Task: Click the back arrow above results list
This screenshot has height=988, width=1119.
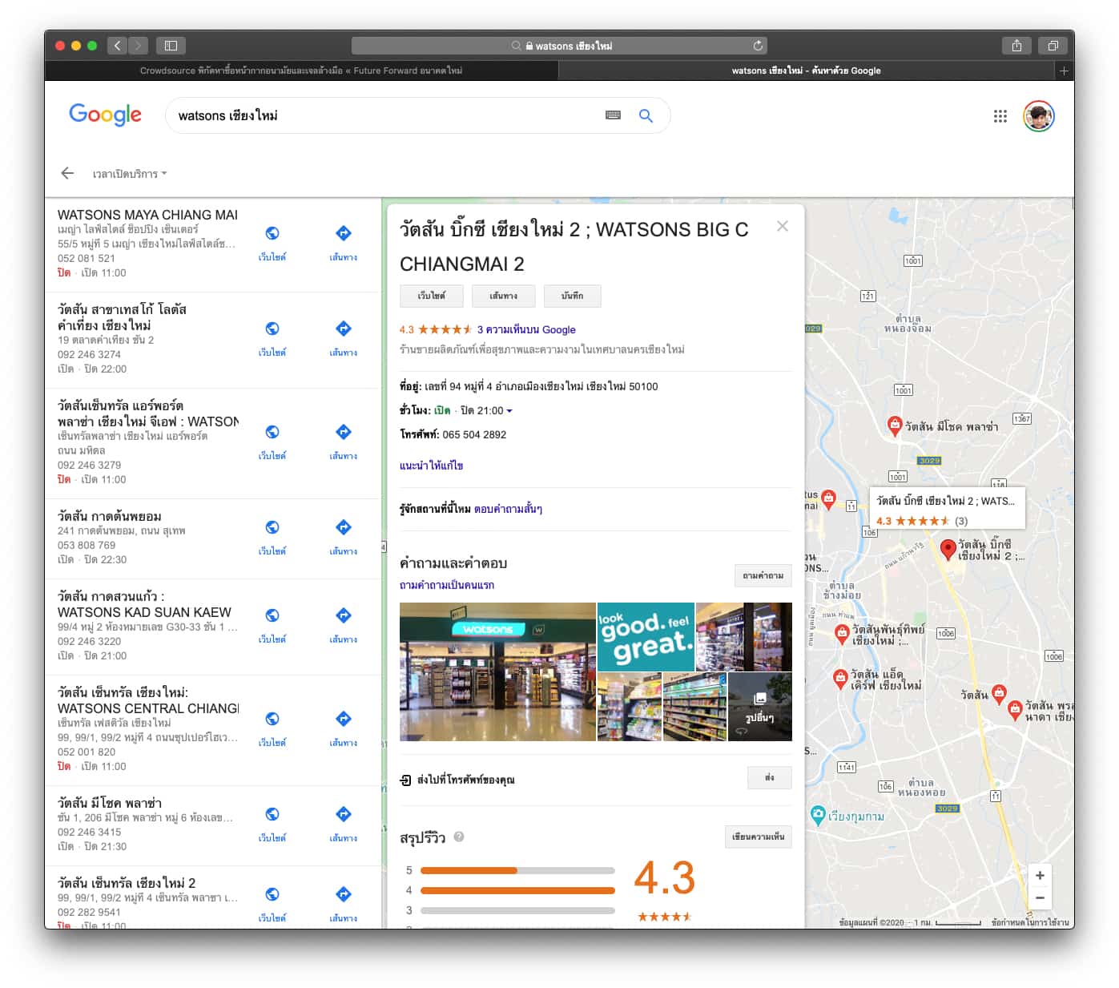Action: coord(67,173)
